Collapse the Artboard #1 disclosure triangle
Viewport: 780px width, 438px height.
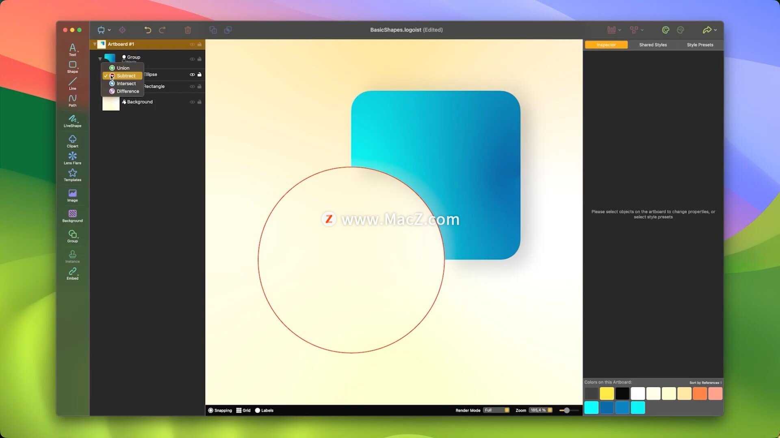pyautogui.click(x=95, y=44)
